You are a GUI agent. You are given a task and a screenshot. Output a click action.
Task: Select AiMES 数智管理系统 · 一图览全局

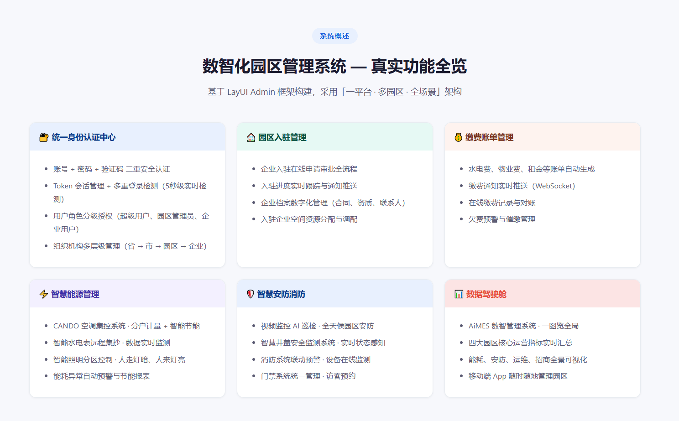click(523, 326)
